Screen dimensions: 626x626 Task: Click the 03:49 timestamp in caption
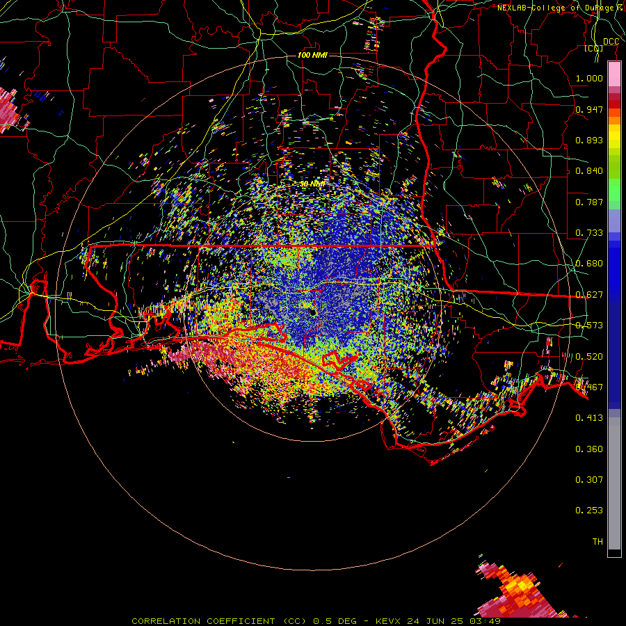[x=484, y=621]
